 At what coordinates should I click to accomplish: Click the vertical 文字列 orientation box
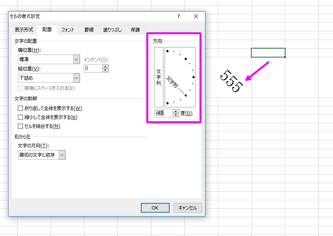[x=159, y=77]
